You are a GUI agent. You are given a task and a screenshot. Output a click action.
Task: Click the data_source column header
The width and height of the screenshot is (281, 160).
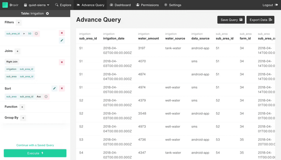point(200,38)
